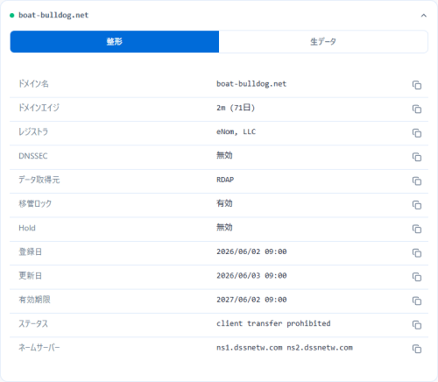Click the green status dot beside domain
The height and width of the screenshot is (382, 438).
(12, 16)
